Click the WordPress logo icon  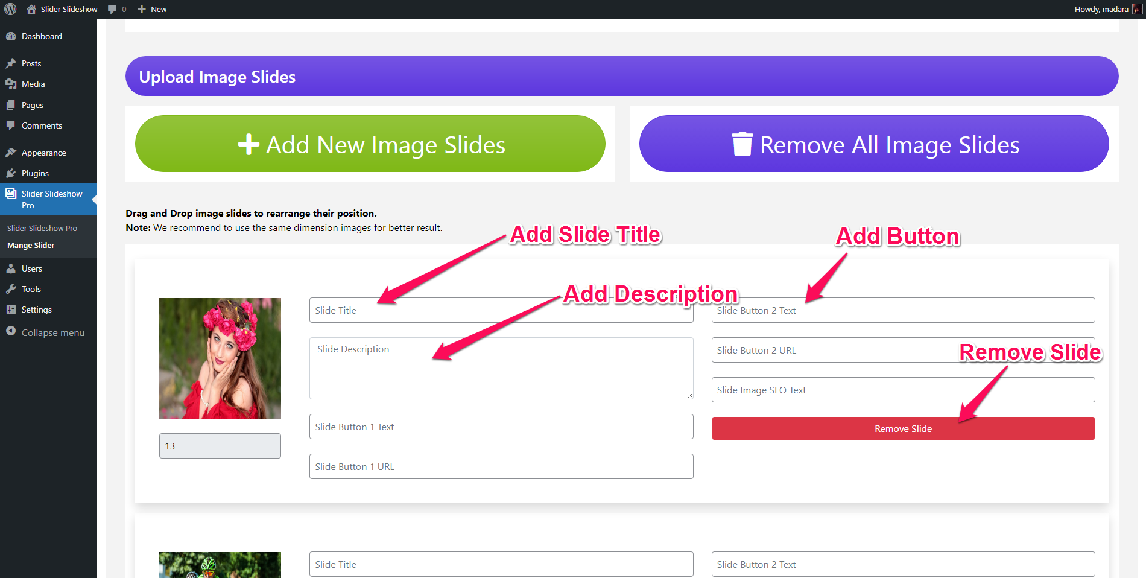click(x=10, y=9)
